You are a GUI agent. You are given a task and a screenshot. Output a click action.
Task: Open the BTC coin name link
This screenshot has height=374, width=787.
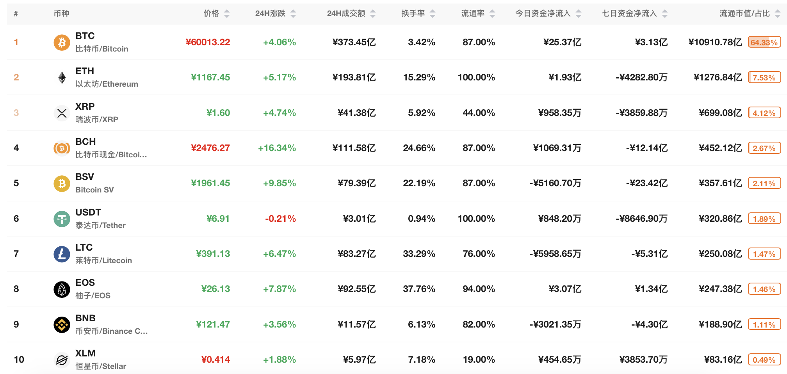[x=85, y=36]
